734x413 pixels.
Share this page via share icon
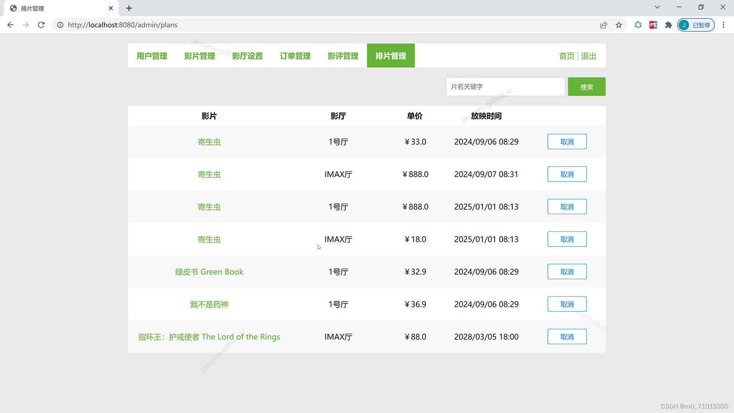(x=604, y=25)
